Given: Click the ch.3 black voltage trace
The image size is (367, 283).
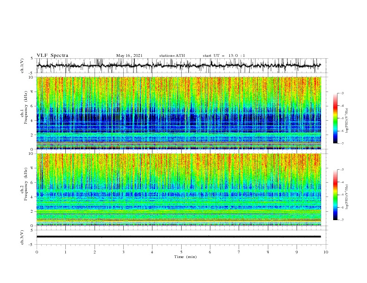Looking at the screenshot, I should [178, 237].
